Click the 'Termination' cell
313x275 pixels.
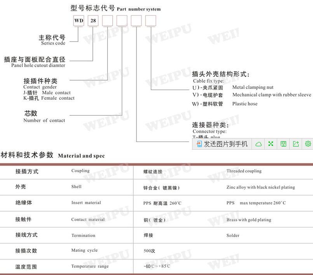point(83,235)
